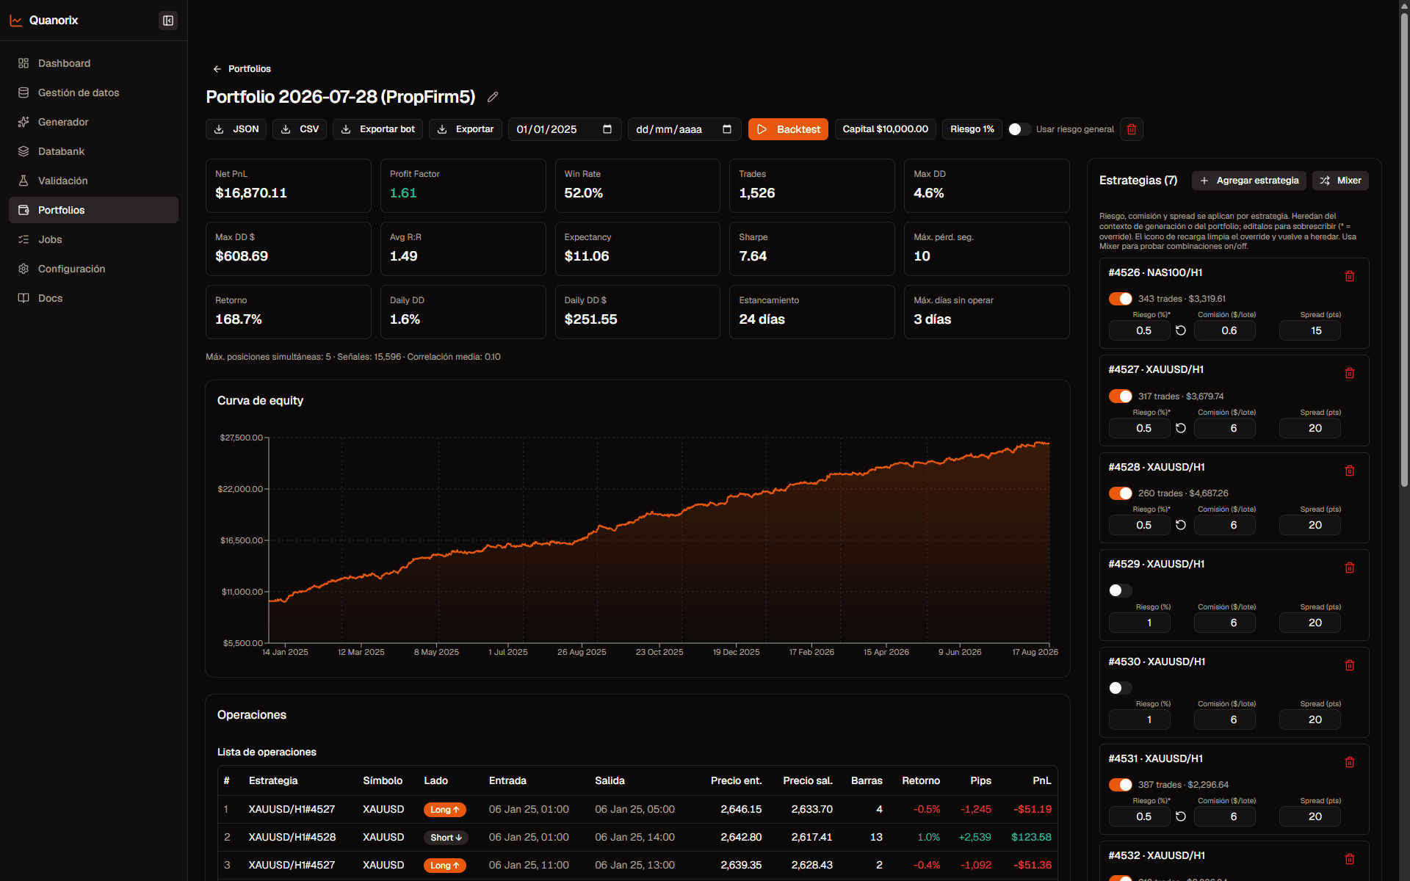Disable strategy #4531 XAUUSD/H1 toggle
This screenshot has height=881, width=1410.
(1121, 785)
